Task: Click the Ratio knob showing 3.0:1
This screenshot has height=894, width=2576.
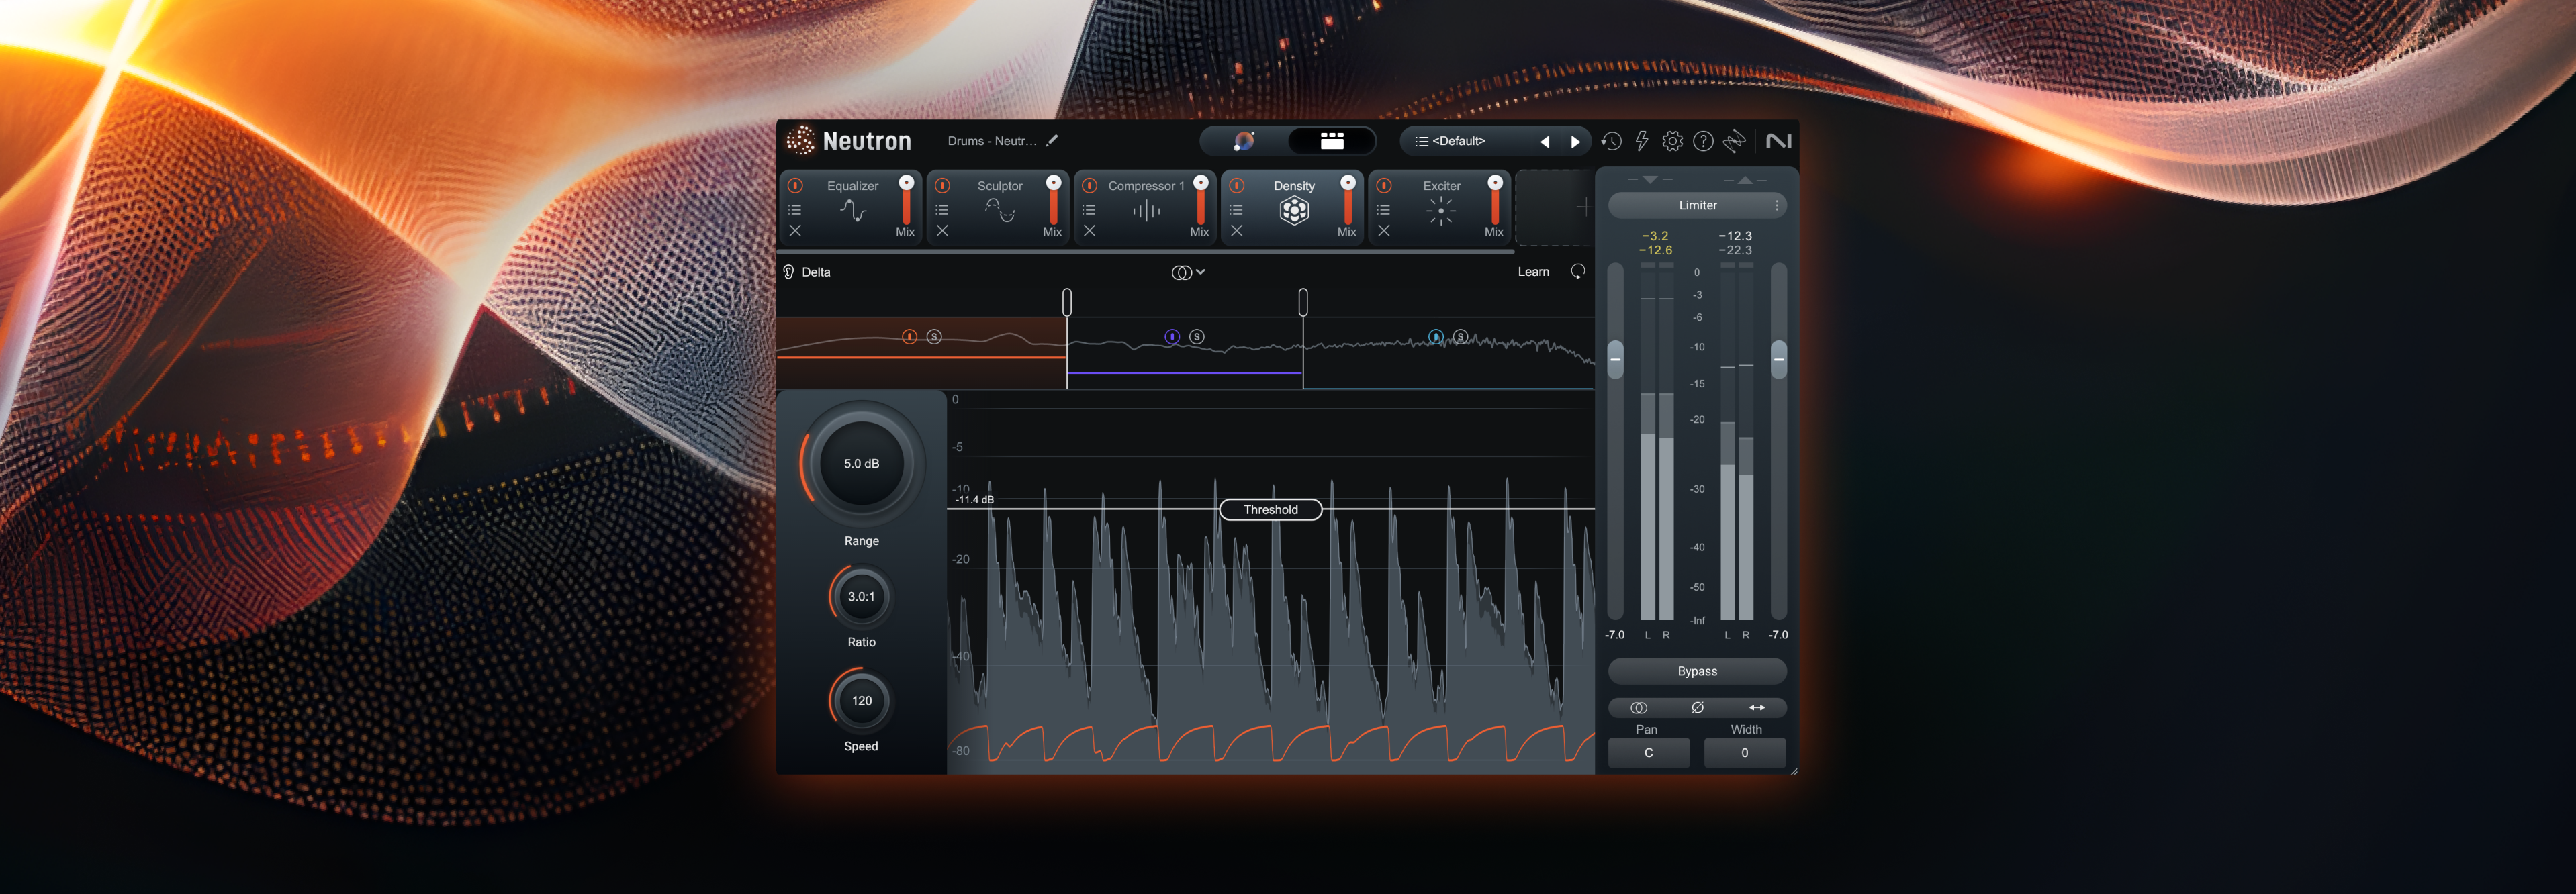Action: click(861, 597)
